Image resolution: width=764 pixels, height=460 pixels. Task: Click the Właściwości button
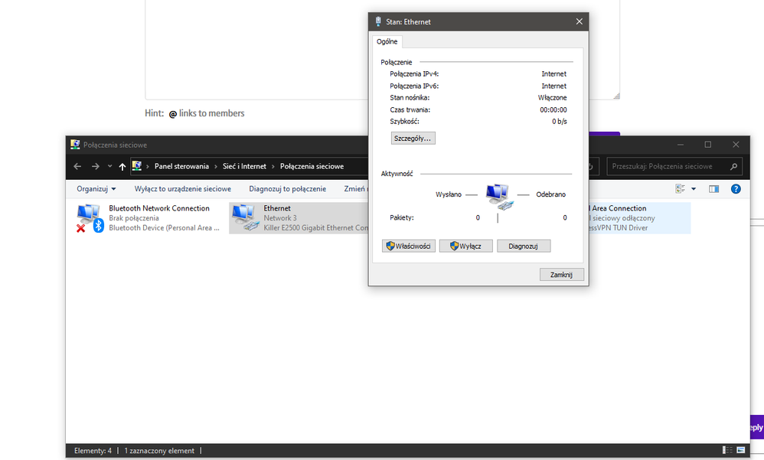[x=409, y=246]
